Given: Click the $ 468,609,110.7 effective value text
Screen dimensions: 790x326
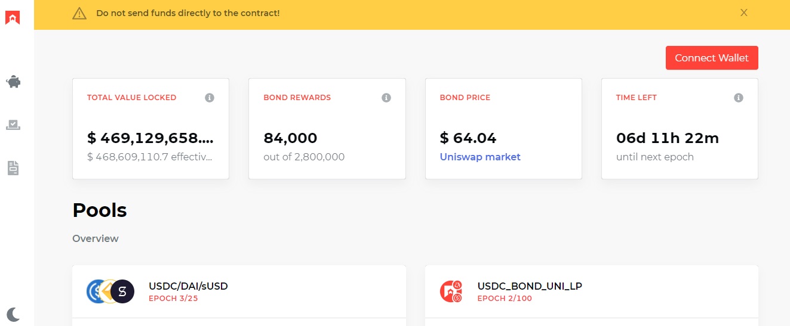Looking at the screenshot, I should pyautogui.click(x=150, y=157).
